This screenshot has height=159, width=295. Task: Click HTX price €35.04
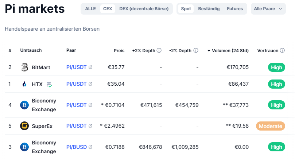tap(116, 84)
